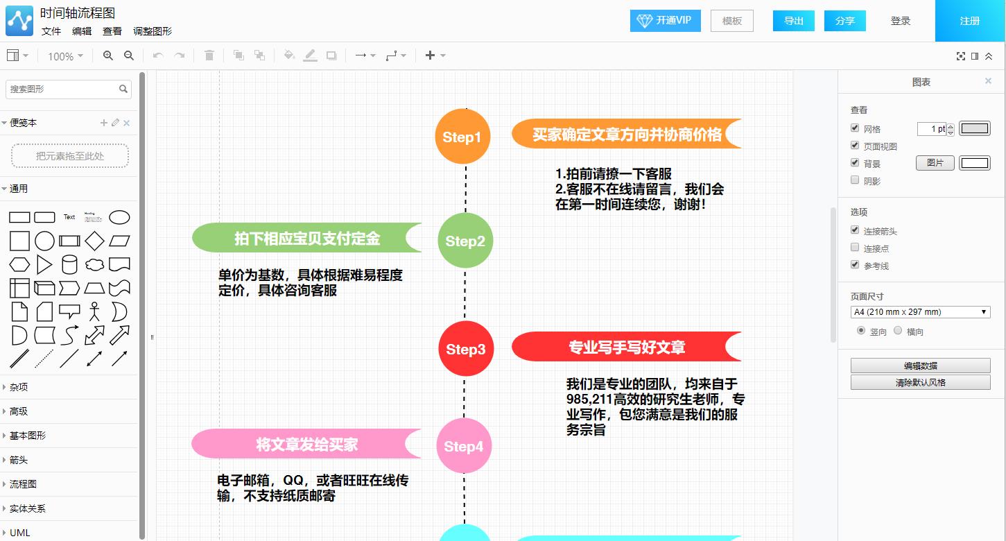Enable the 连接点 checkbox
This screenshot has height=541, width=1006.
point(855,247)
